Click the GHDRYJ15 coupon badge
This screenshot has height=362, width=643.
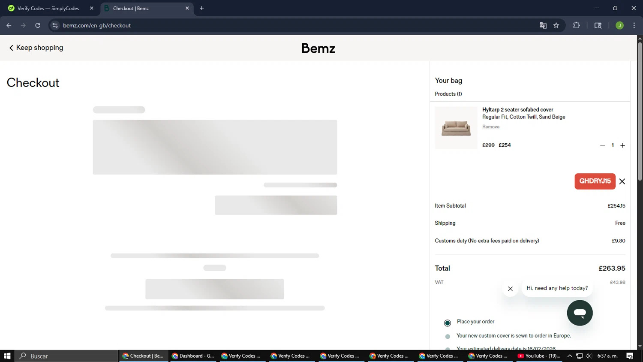(x=595, y=181)
